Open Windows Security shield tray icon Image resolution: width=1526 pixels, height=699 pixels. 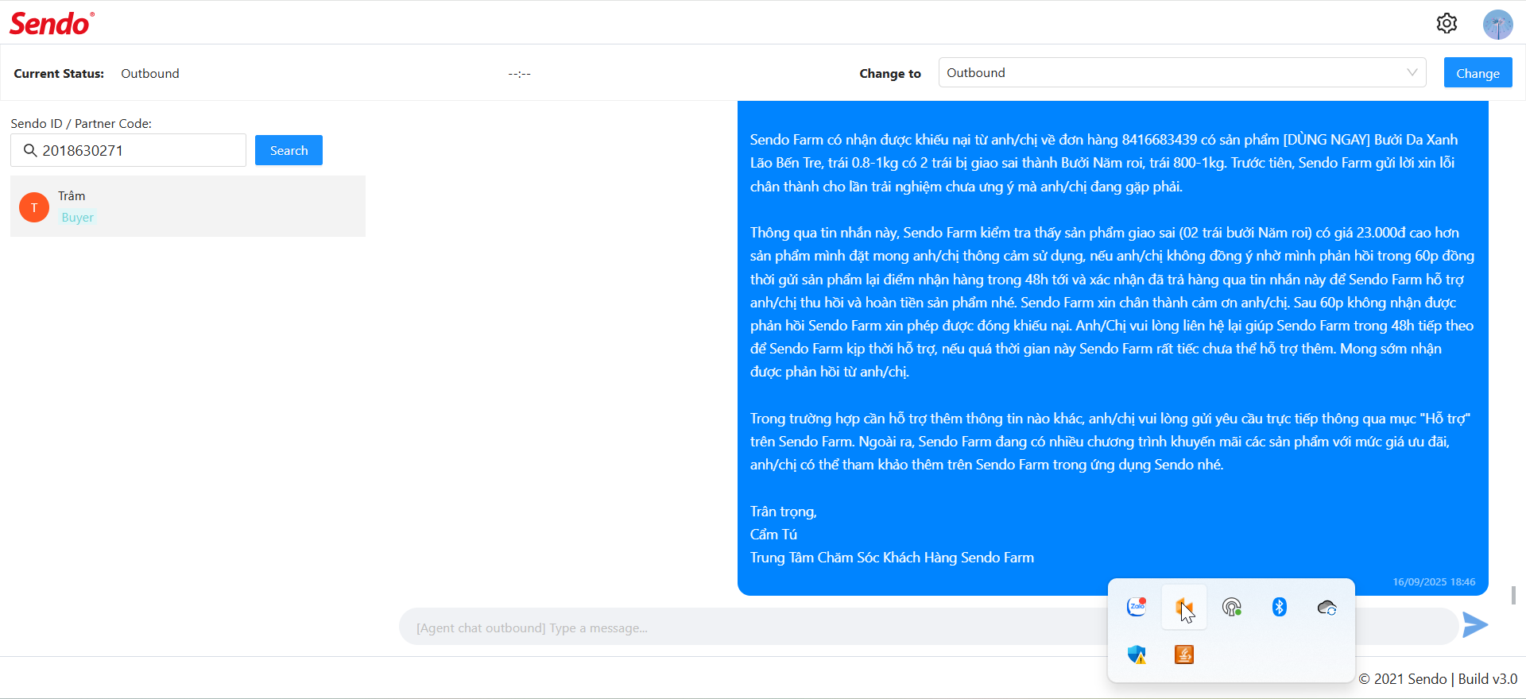click(1137, 655)
